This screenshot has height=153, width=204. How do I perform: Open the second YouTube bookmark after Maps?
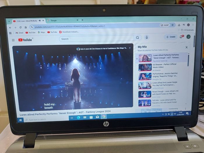[x=52, y=32]
